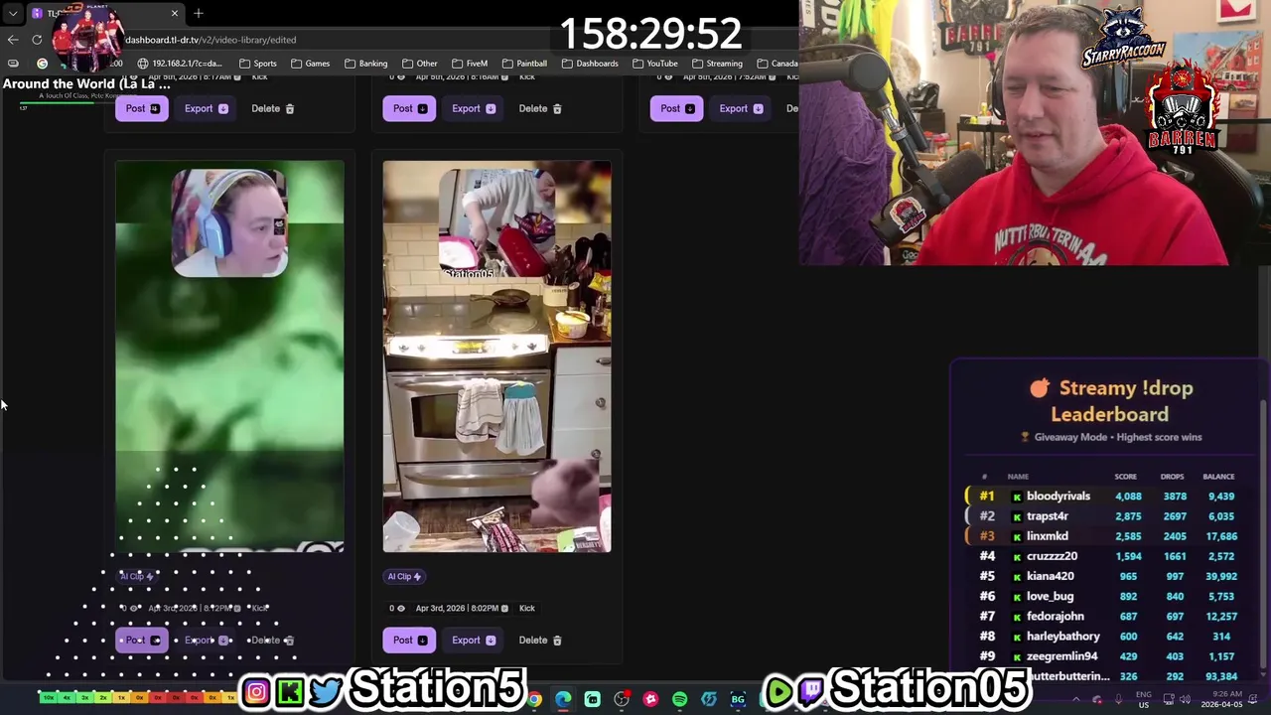
Task: Open OBS Studio from the taskbar
Action: pyautogui.click(x=622, y=699)
